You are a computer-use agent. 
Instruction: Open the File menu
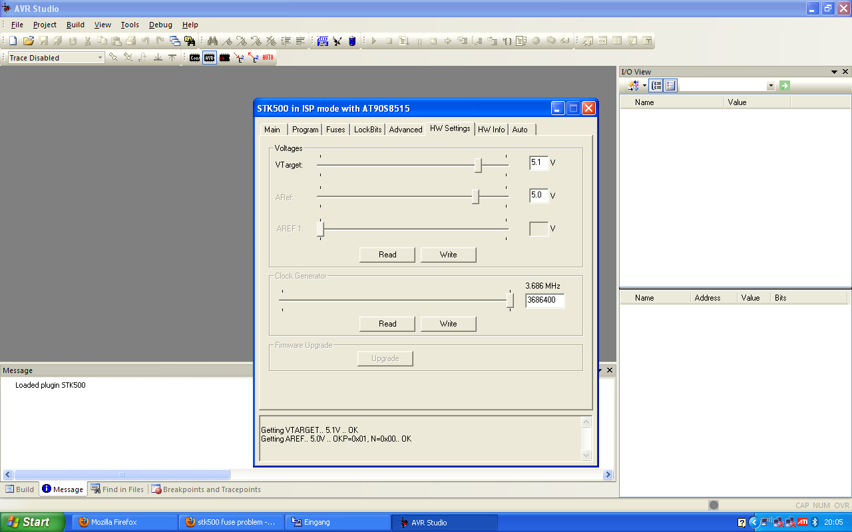[x=17, y=25]
